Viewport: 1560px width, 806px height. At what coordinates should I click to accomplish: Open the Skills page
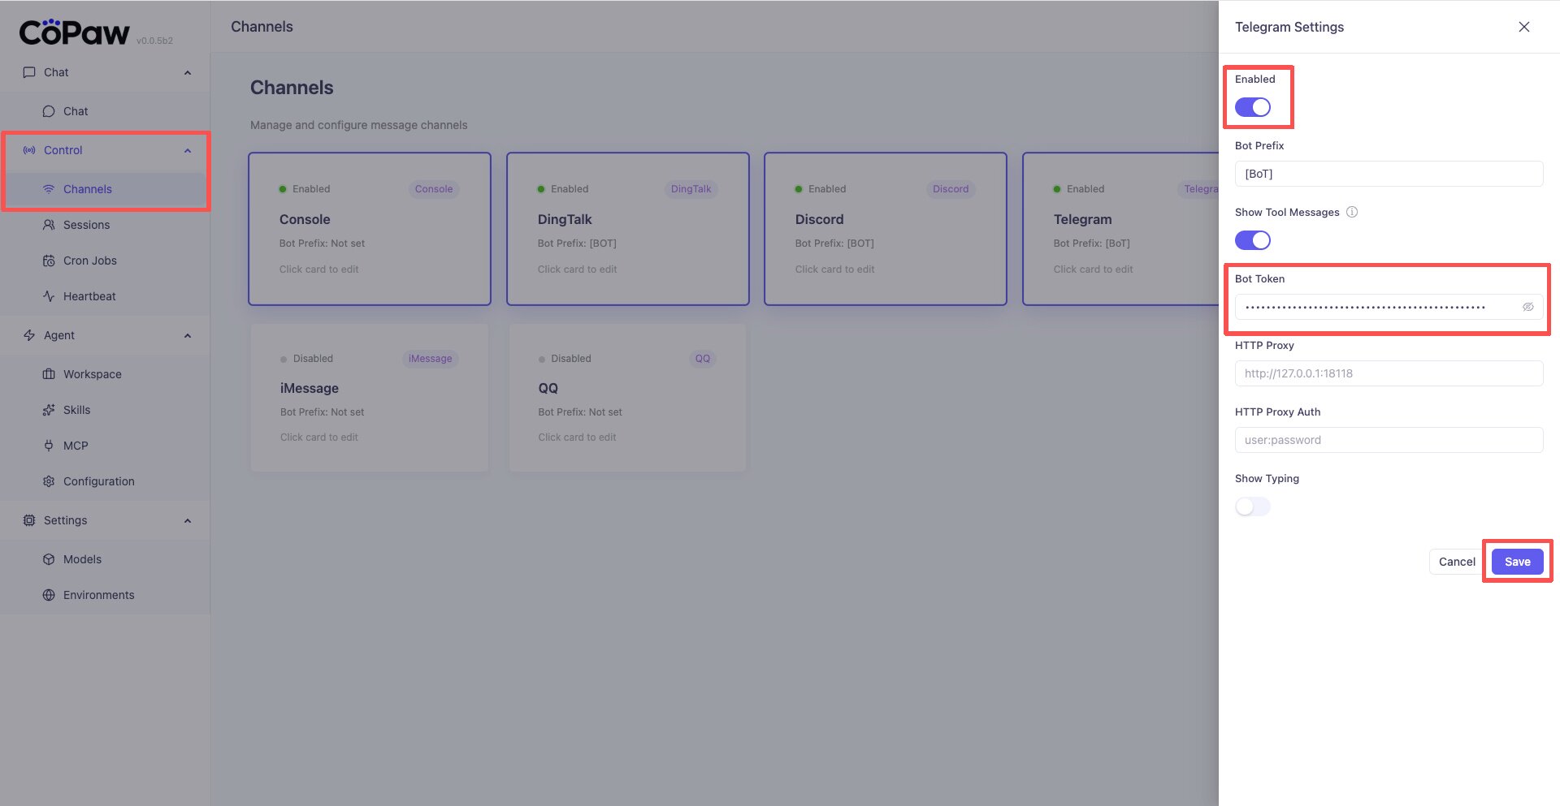pyautogui.click(x=106, y=410)
